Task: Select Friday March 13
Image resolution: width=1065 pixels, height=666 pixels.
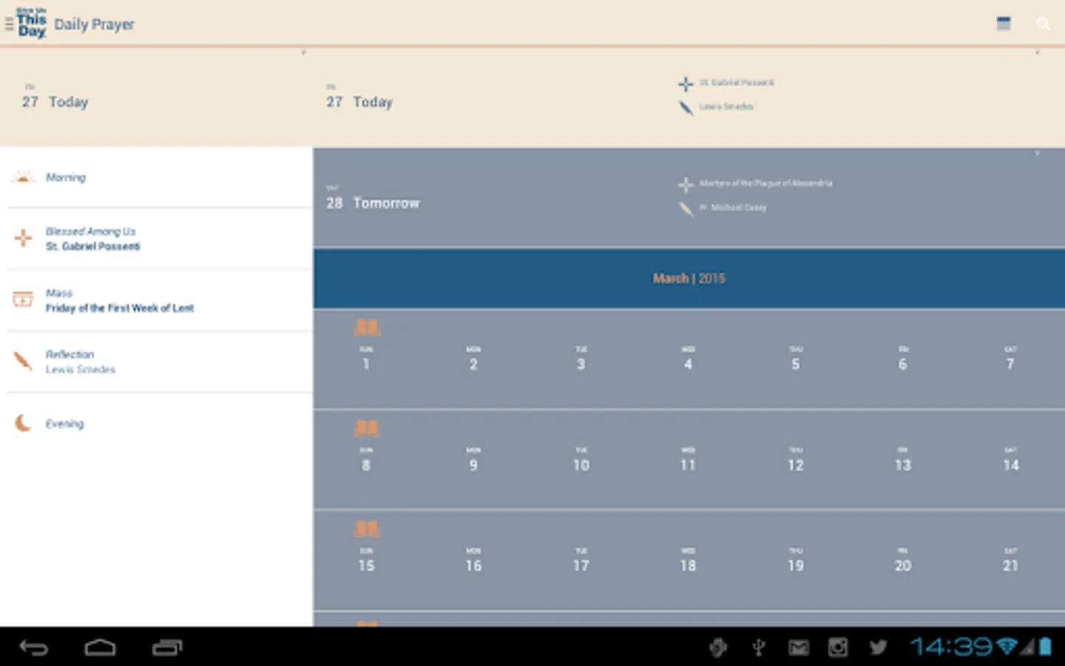Action: pos(903,460)
